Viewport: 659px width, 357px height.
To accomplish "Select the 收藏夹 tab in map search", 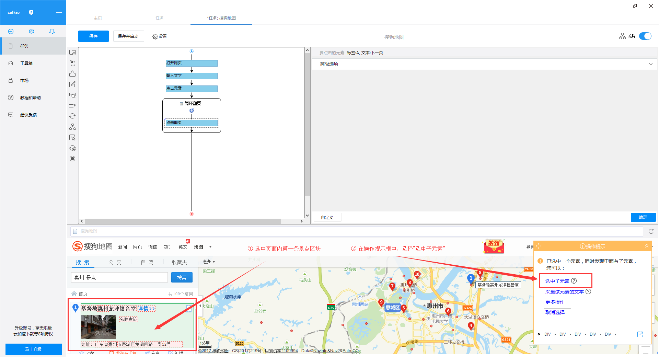I will coord(180,262).
